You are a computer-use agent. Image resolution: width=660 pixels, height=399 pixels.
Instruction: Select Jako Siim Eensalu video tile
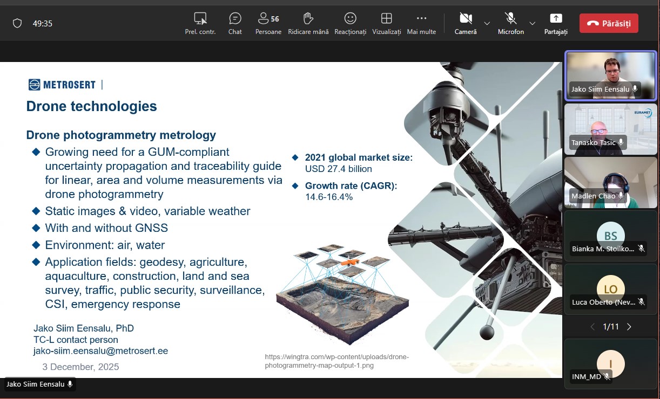610,75
